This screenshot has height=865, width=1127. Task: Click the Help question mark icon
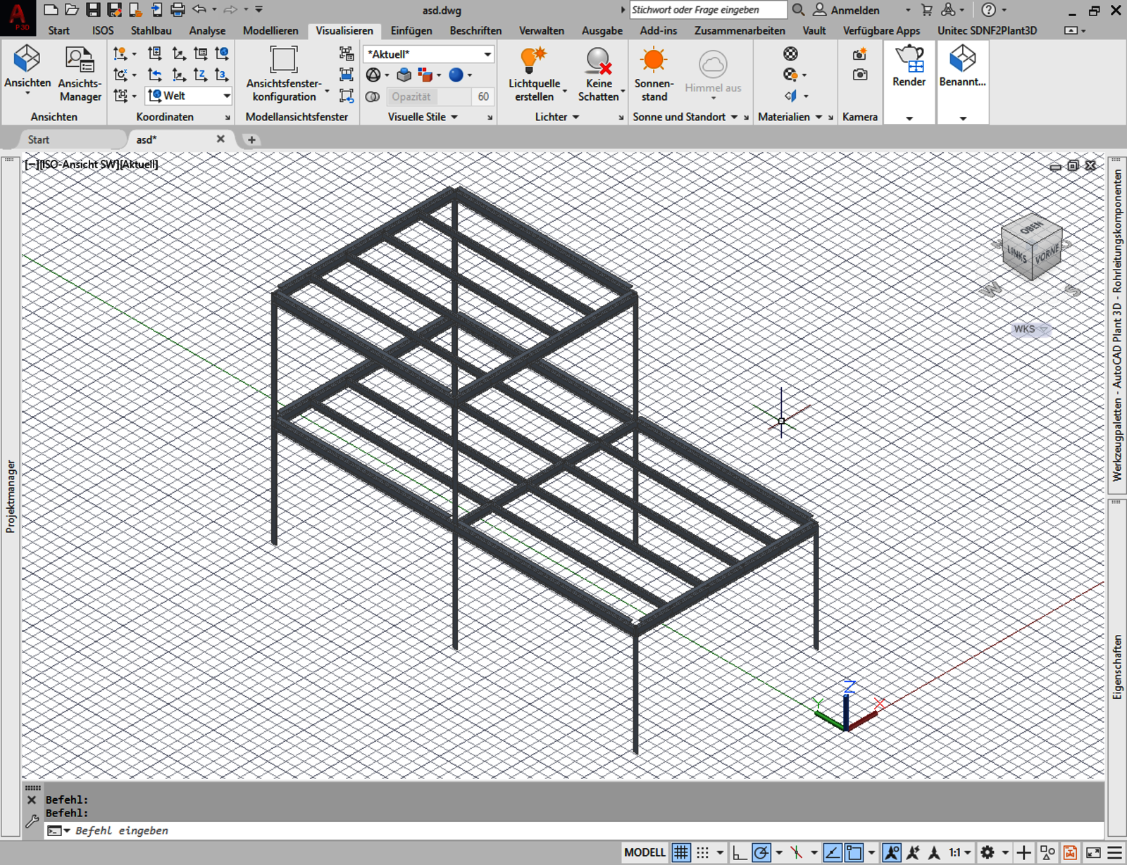pos(989,10)
